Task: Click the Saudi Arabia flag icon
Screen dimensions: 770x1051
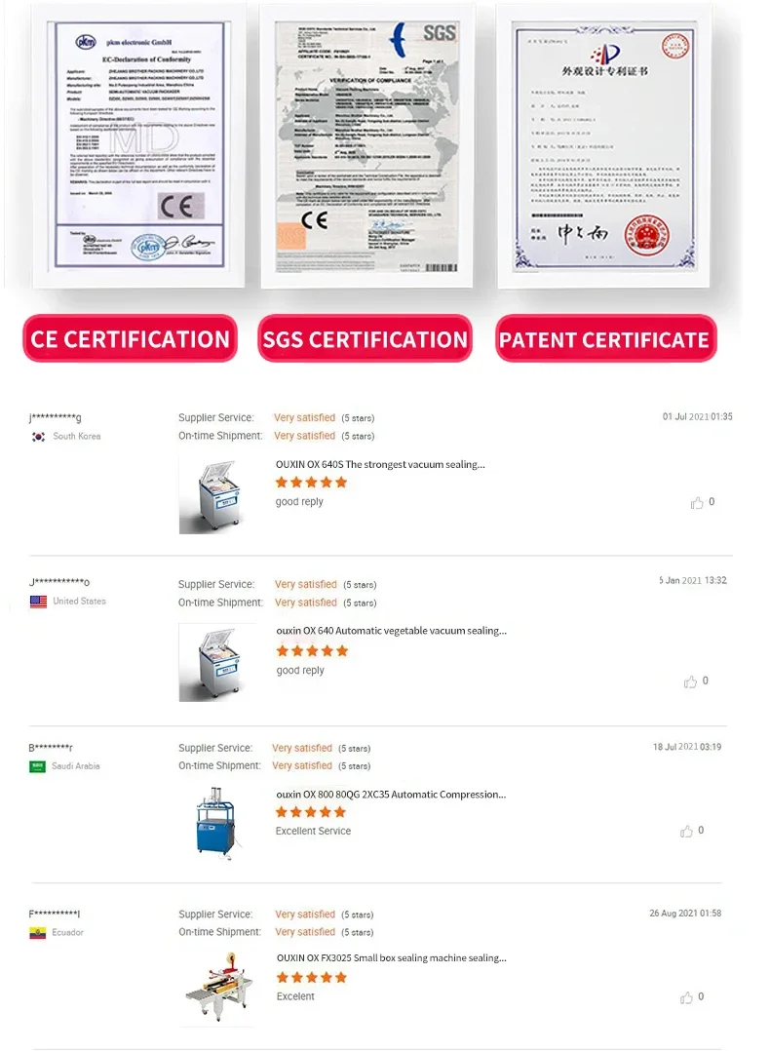Action: tap(38, 766)
